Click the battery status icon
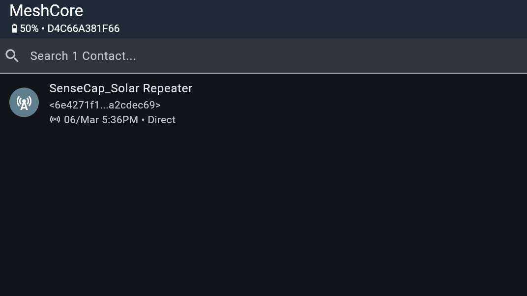Screen dimensions: 527x296 [14, 28]
